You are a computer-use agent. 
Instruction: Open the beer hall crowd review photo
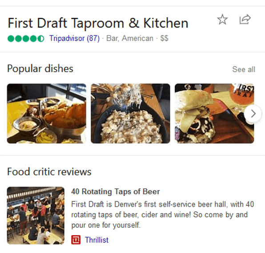coord(36,216)
